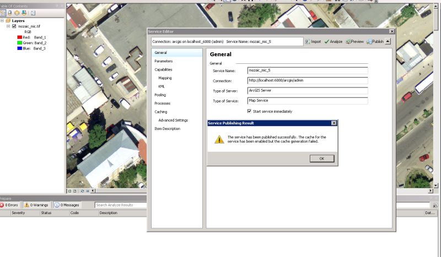This screenshot has width=441, height=257.
Task: Click the Red Band_1 color swatch
Action: point(20,37)
